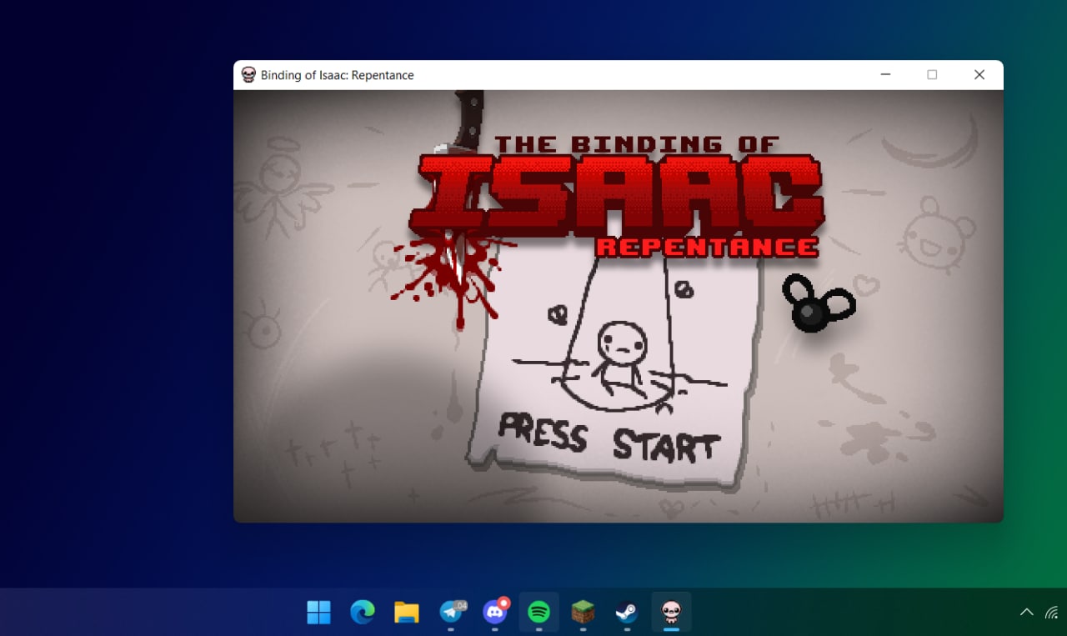The image size is (1067, 636).
Task: Click the Isaac skull icon in title bar
Action: (248, 75)
